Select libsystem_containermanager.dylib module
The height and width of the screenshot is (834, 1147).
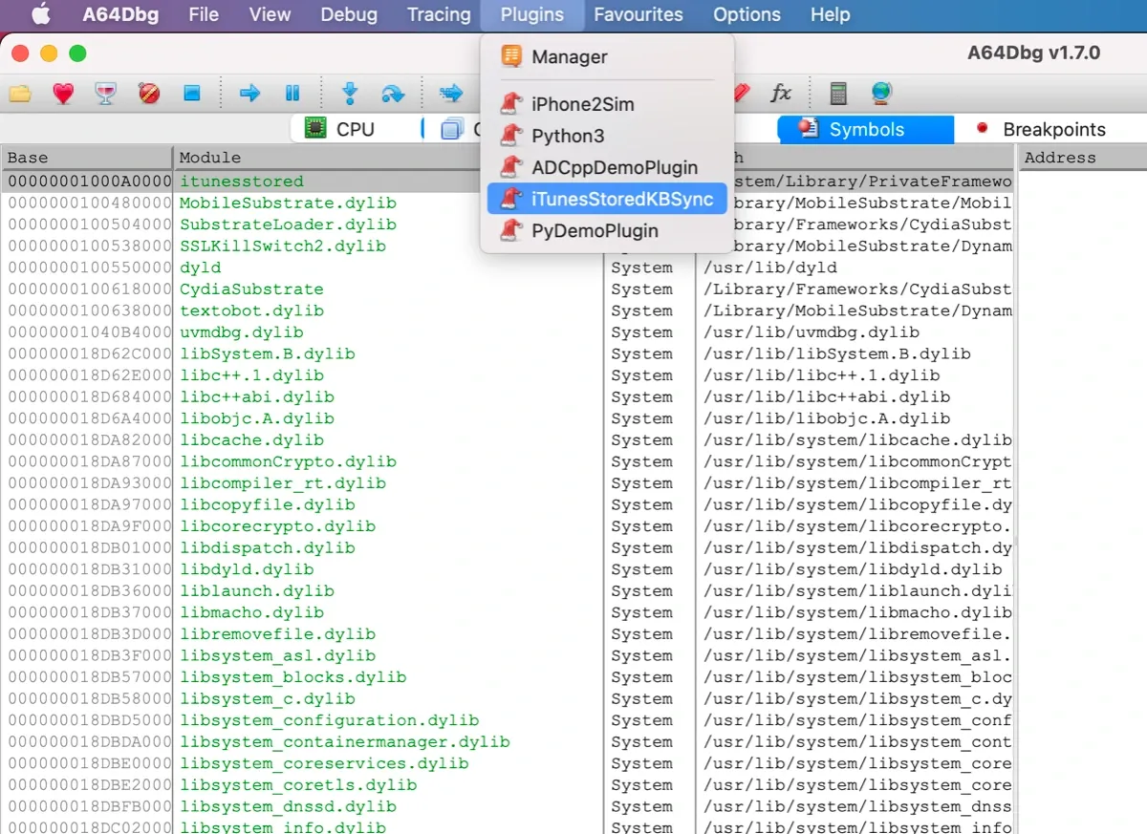click(x=344, y=741)
